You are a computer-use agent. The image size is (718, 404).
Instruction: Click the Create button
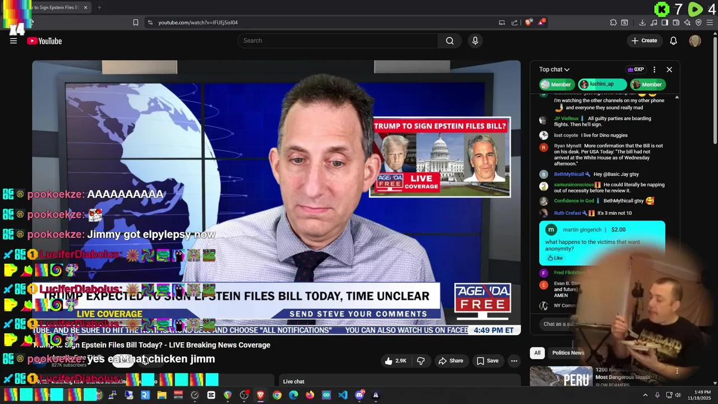pos(644,40)
